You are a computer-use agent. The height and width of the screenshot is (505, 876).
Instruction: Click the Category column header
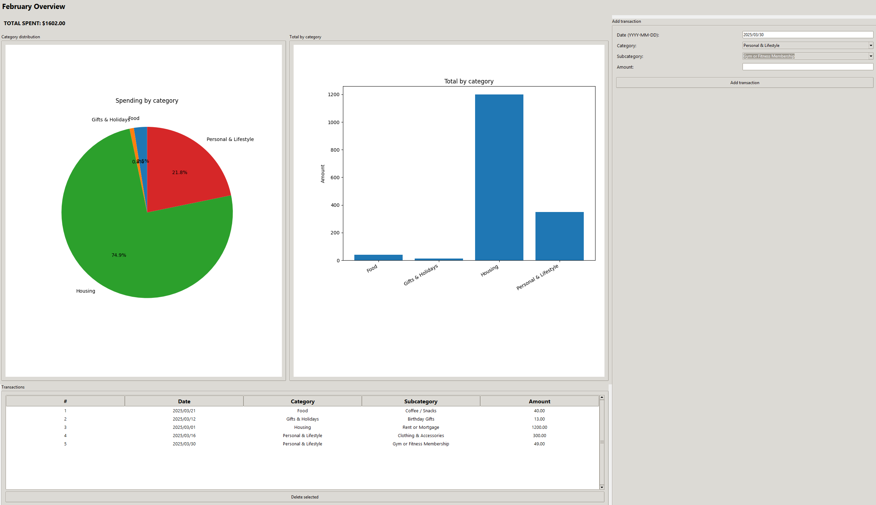coord(302,401)
